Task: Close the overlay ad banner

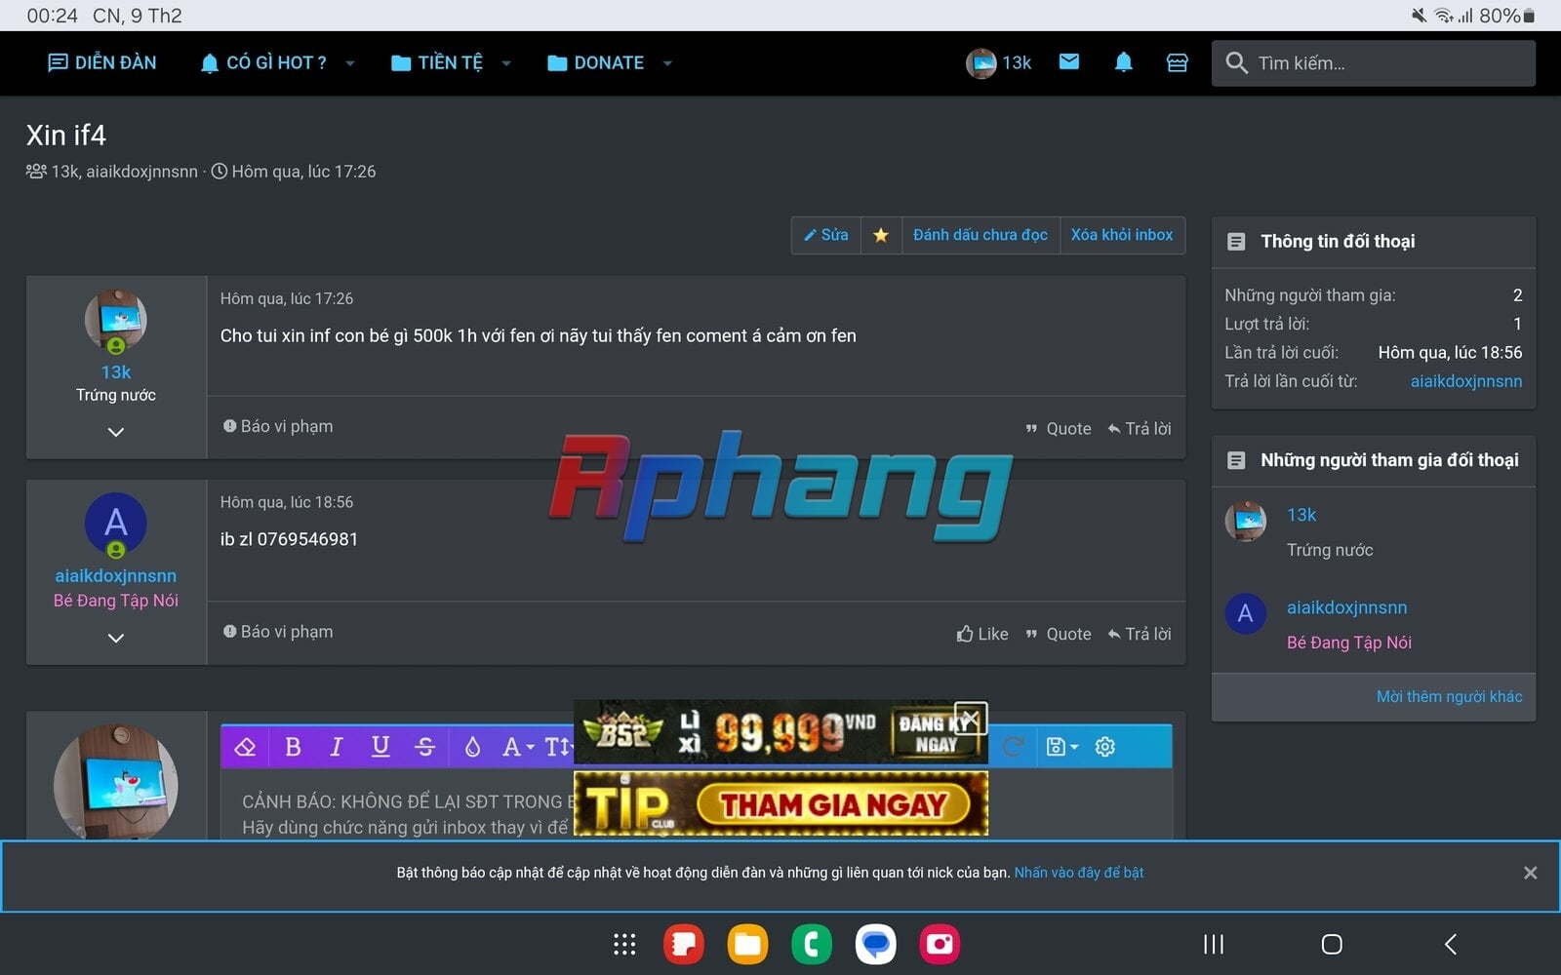Action: point(971,719)
